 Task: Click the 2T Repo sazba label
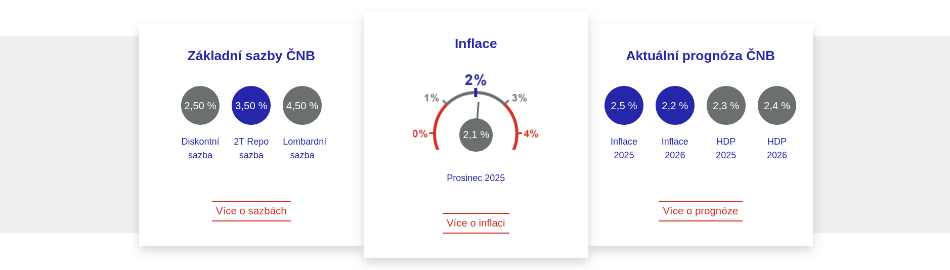[x=251, y=148]
